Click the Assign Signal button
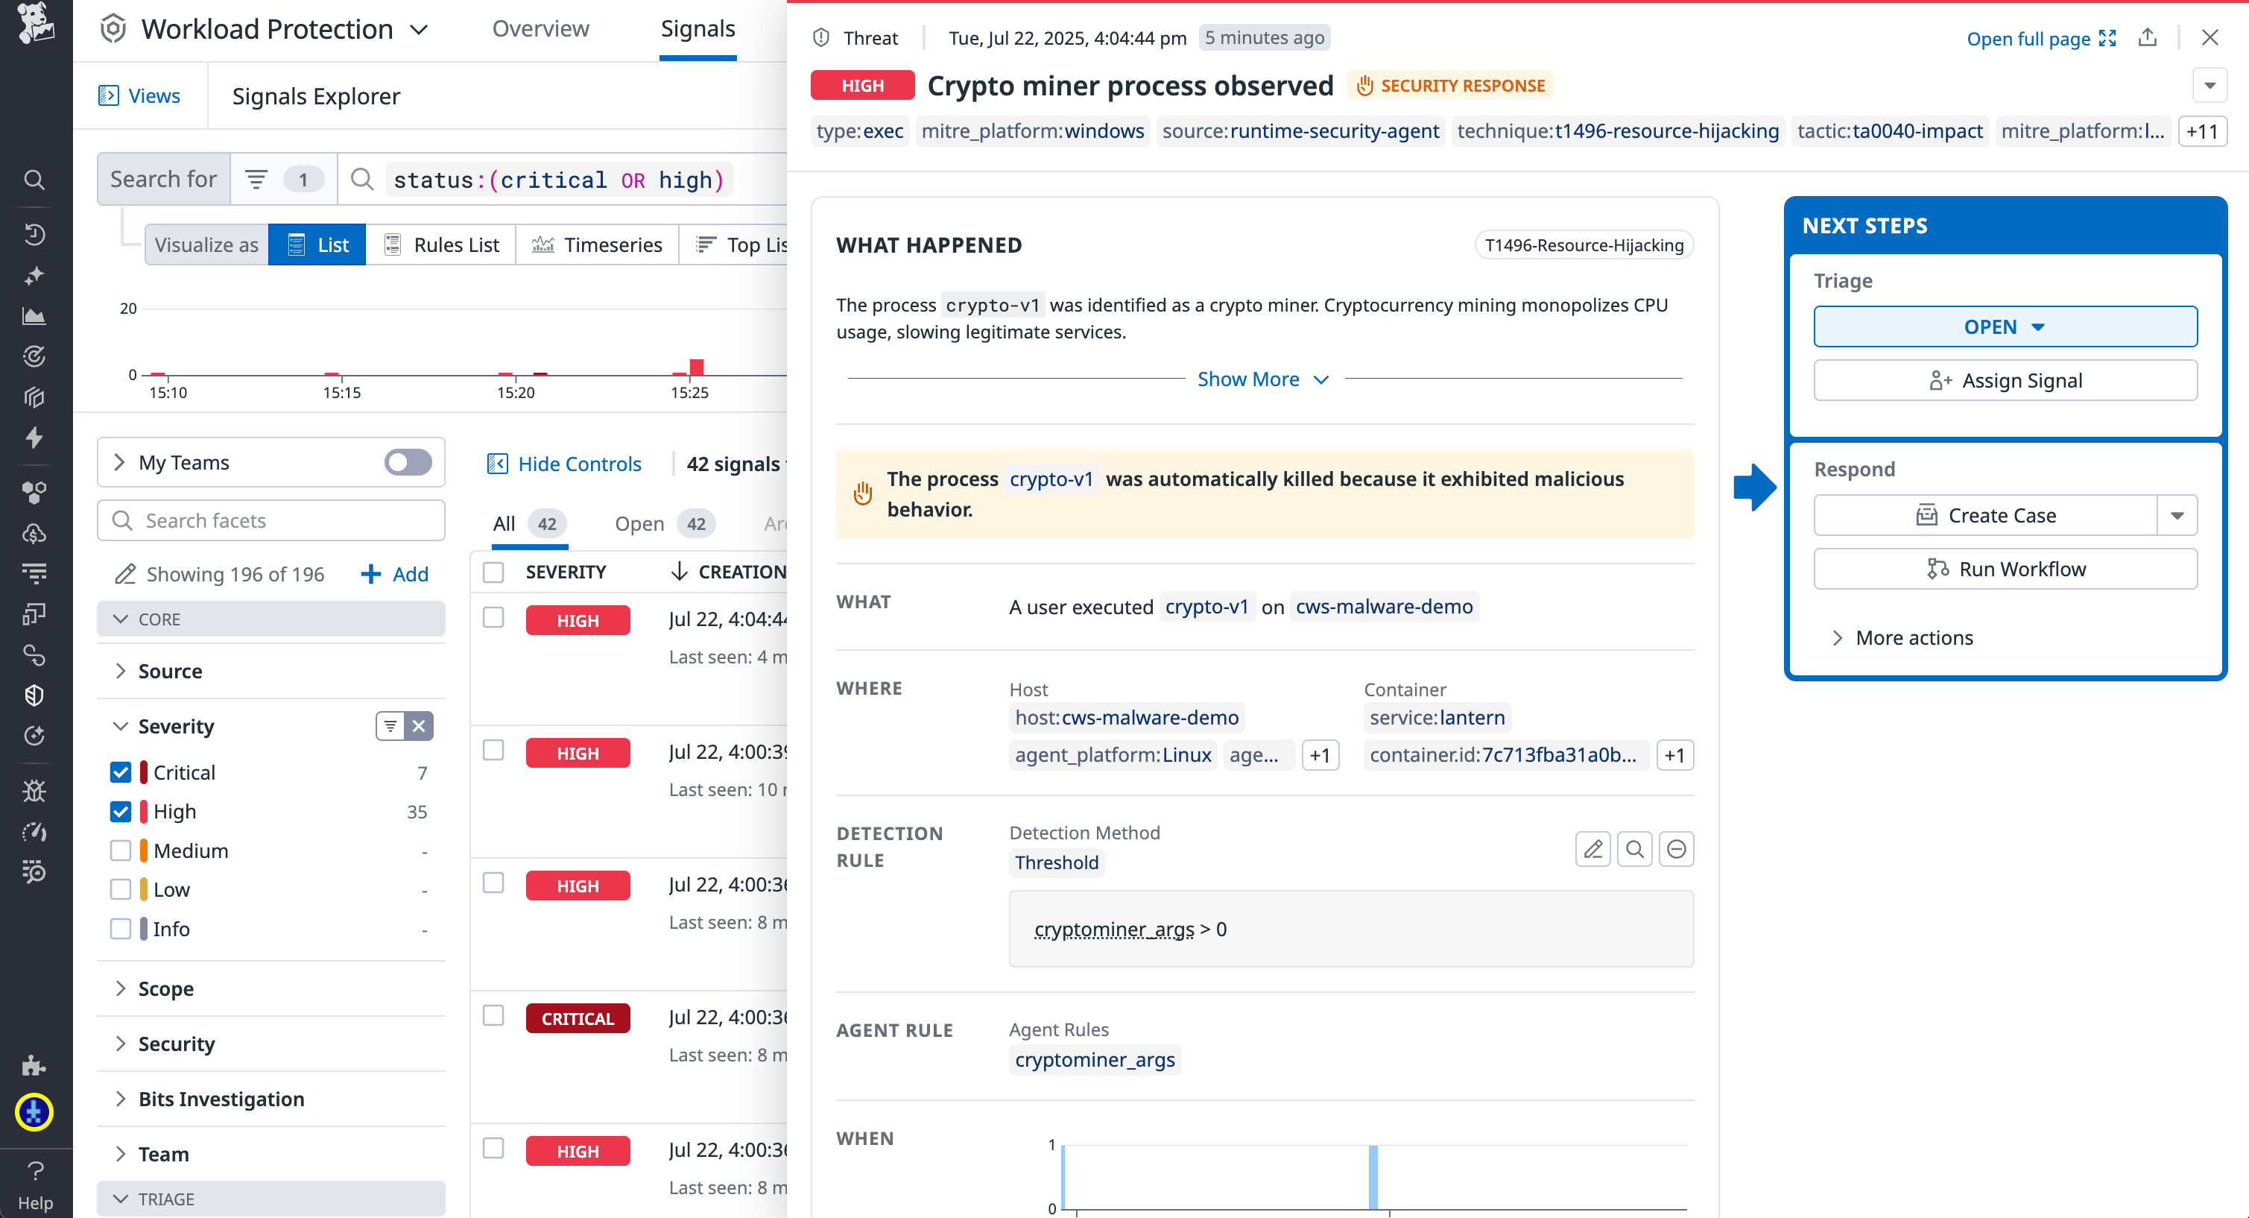 2005,380
